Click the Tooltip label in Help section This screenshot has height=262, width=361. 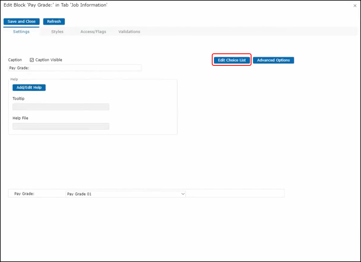pyautogui.click(x=19, y=99)
